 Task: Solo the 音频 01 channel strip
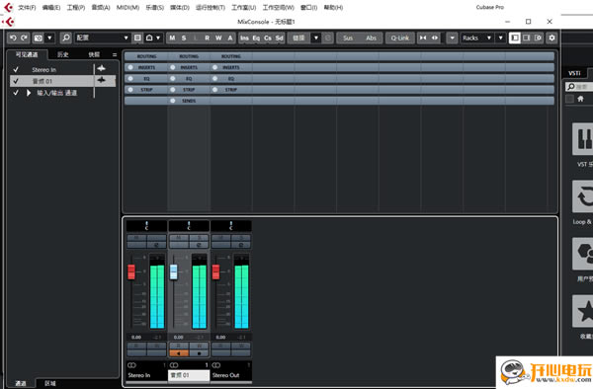[199, 238]
